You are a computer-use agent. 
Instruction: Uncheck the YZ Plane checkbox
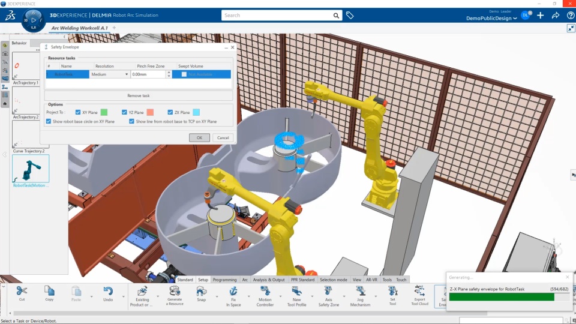pos(124,112)
